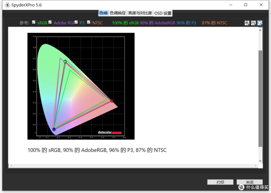Screen dimensions: 271x193
Task: Click the result summary line below chart
Action: (x=97, y=150)
